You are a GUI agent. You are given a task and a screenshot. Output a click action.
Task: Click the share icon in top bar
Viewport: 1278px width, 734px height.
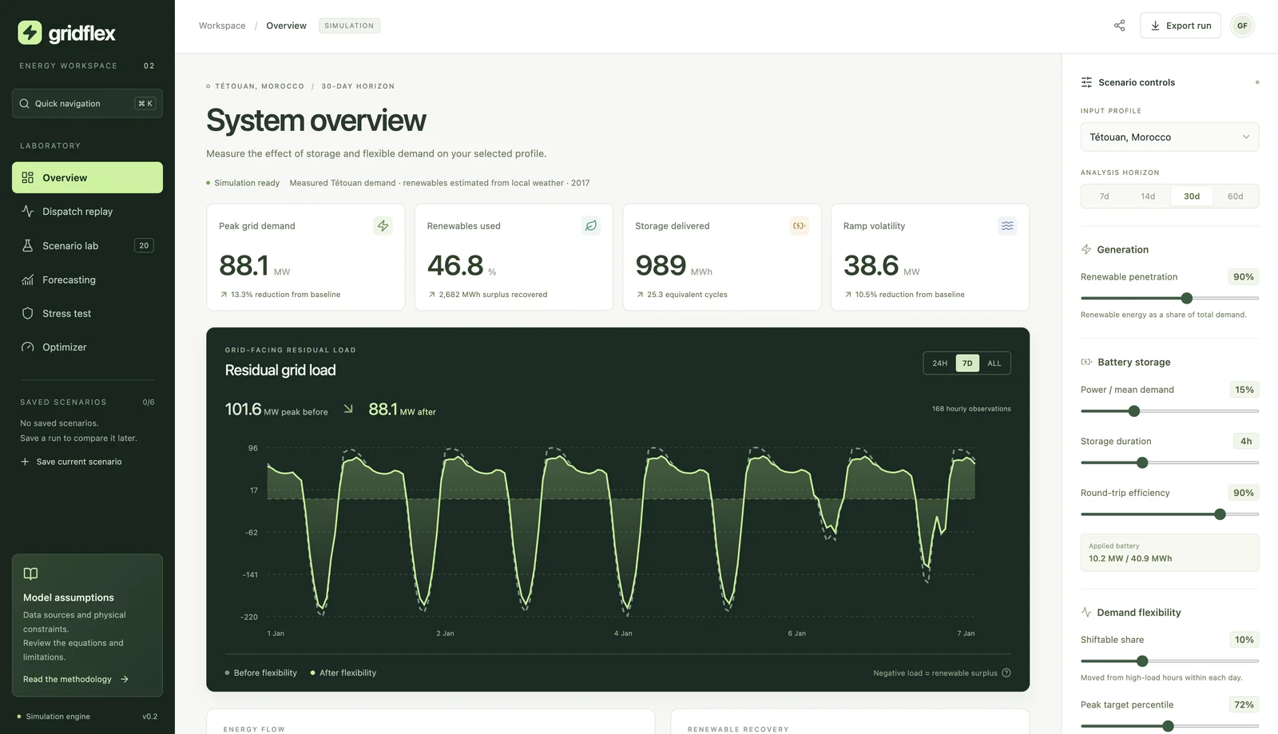pos(1119,26)
